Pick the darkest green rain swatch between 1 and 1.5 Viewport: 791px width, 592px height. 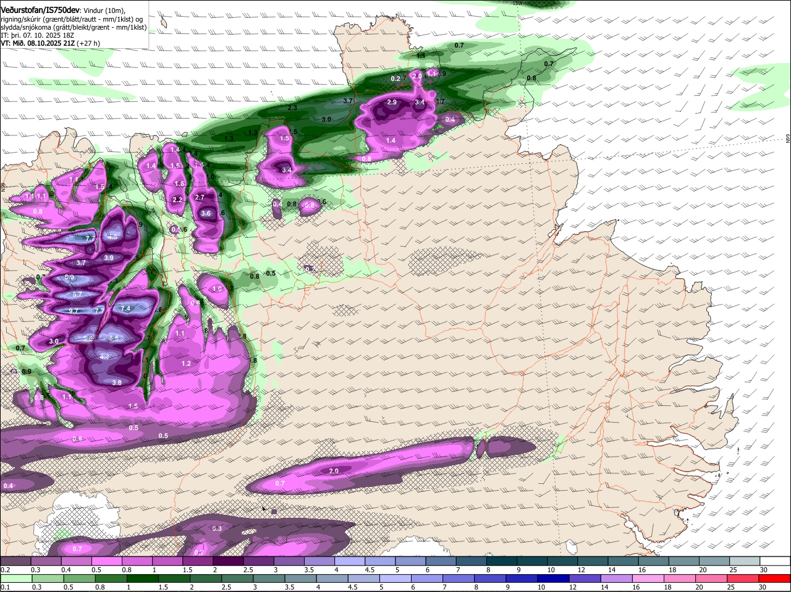(143, 578)
